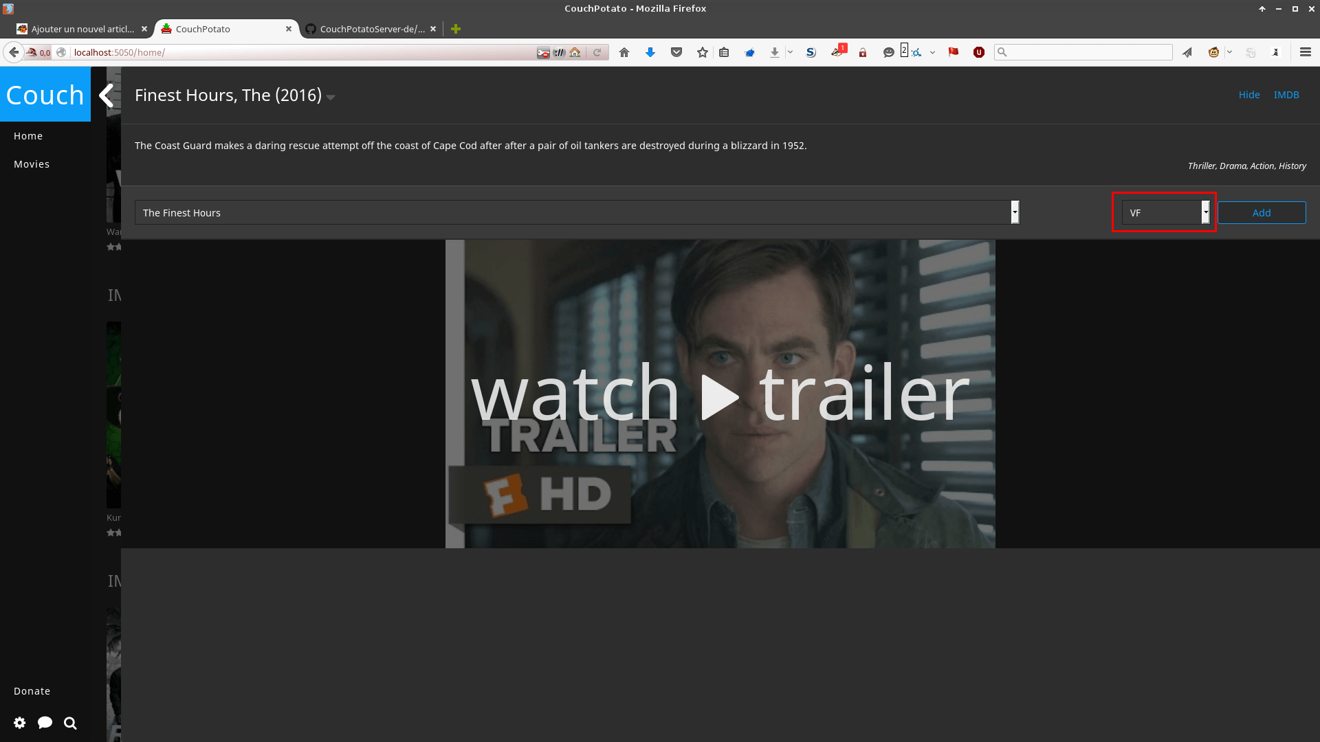
Task: Close the Ajouter un nouvel article tab
Action: [x=144, y=29]
